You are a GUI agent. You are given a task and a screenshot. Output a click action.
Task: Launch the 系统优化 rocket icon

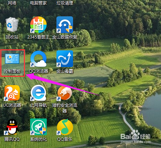(38, 127)
